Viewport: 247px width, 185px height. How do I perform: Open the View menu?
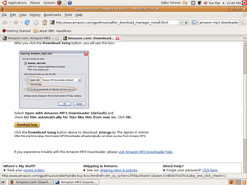(23, 15)
